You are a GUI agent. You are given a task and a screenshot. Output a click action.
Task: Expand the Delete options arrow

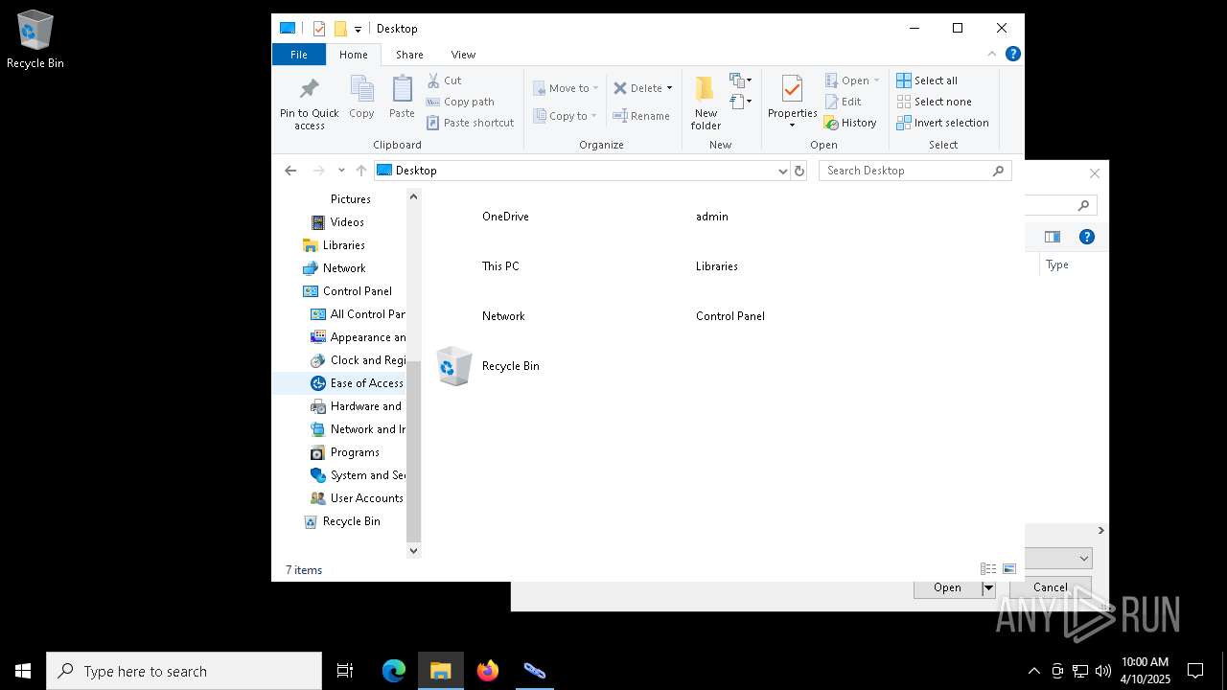coord(669,88)
